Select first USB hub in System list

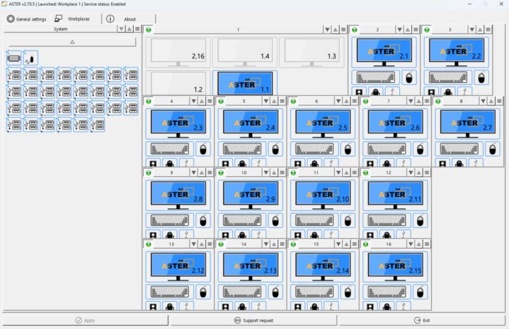coord(13,75)
